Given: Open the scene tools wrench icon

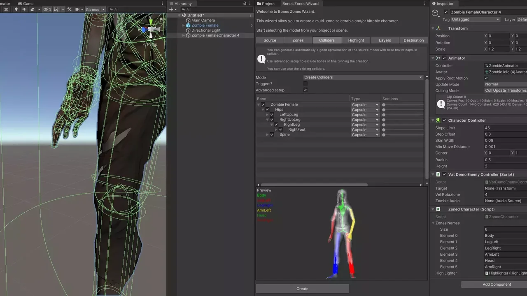Looking at the screenshot, I should pyautogui.click(x=69, y=9).
